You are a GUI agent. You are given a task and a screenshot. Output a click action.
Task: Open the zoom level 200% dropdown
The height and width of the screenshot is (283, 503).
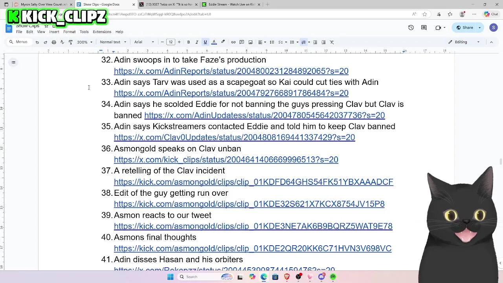point(85,42)
